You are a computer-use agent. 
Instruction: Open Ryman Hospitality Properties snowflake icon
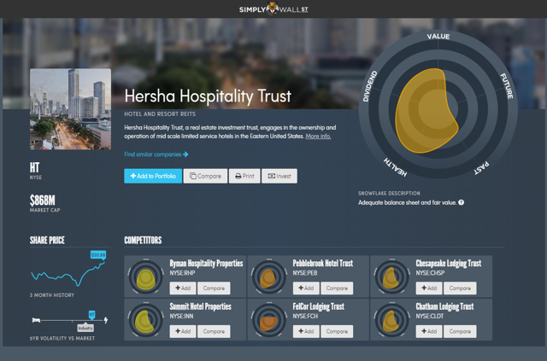(x=146, y=277)
